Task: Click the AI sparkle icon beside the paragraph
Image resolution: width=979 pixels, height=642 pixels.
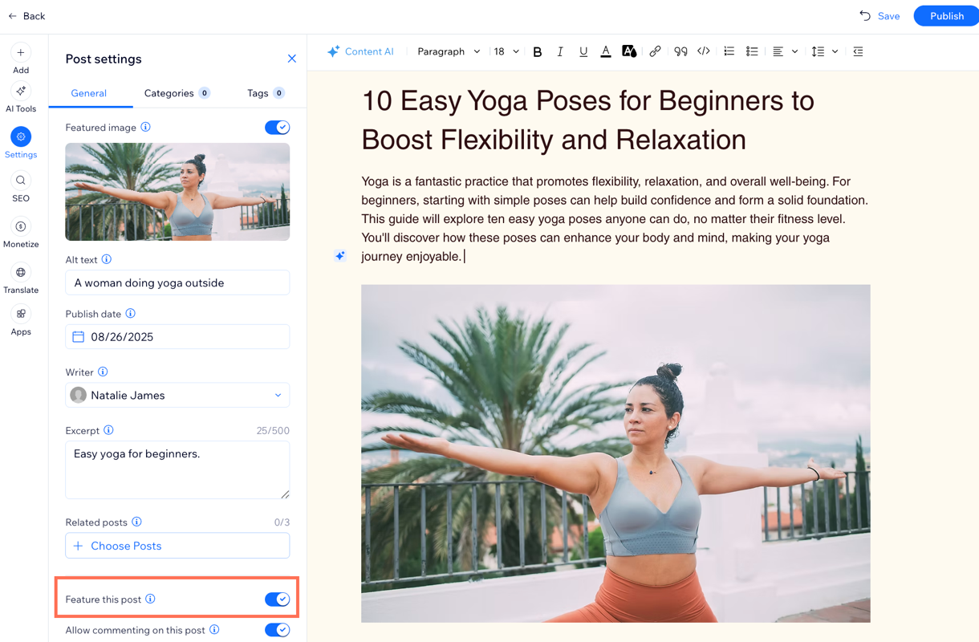Action: click(340, 256)
